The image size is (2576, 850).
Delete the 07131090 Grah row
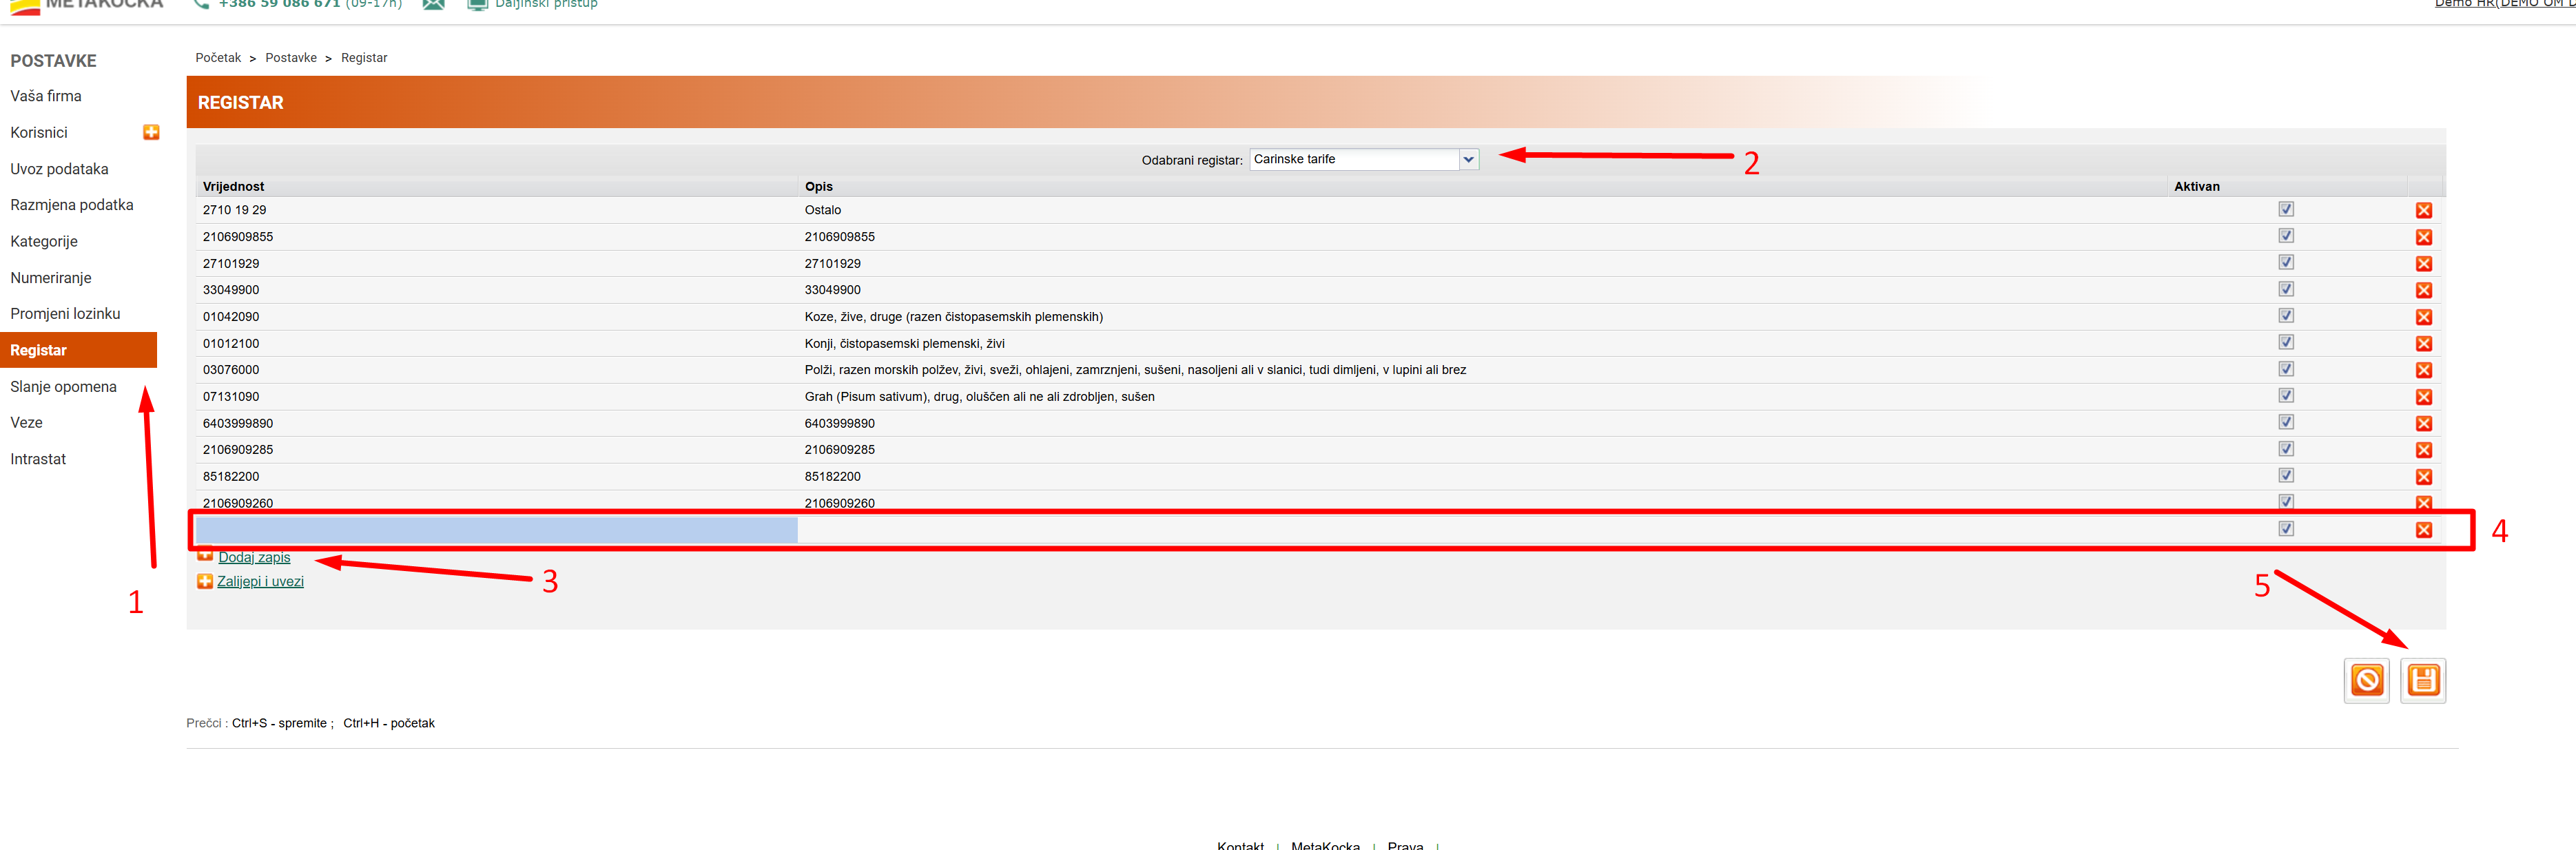[2423, 397]
